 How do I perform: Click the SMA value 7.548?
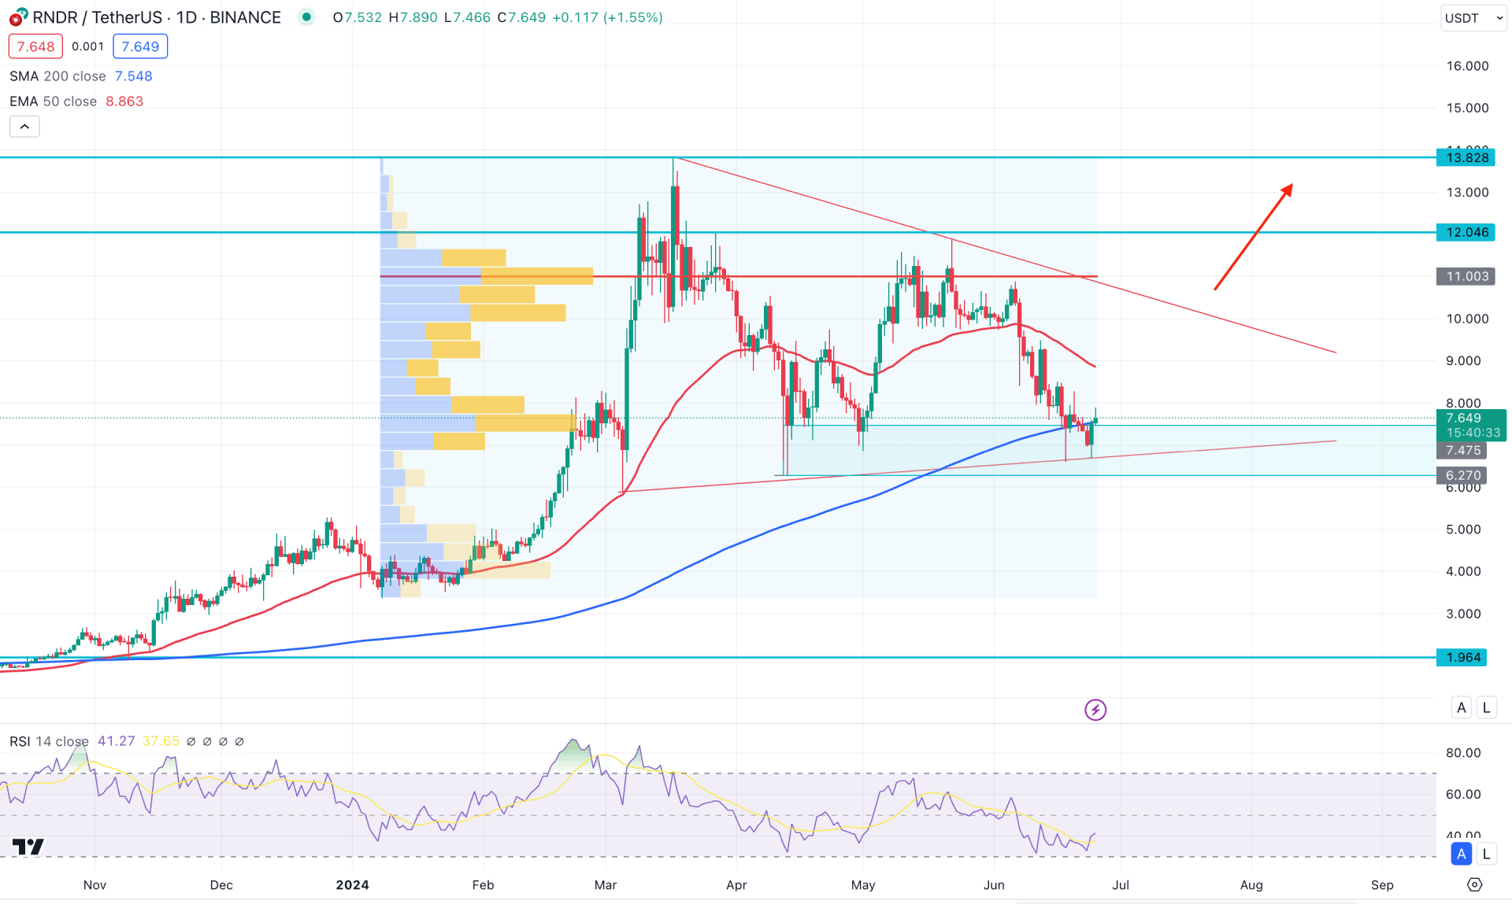(x=134, y=76)
